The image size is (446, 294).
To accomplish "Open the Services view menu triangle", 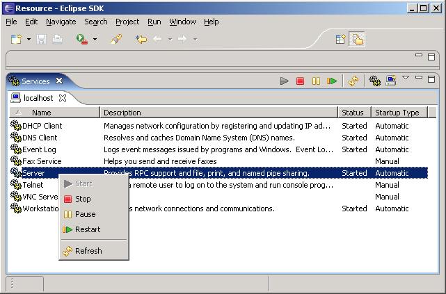I will pos(406,79).
